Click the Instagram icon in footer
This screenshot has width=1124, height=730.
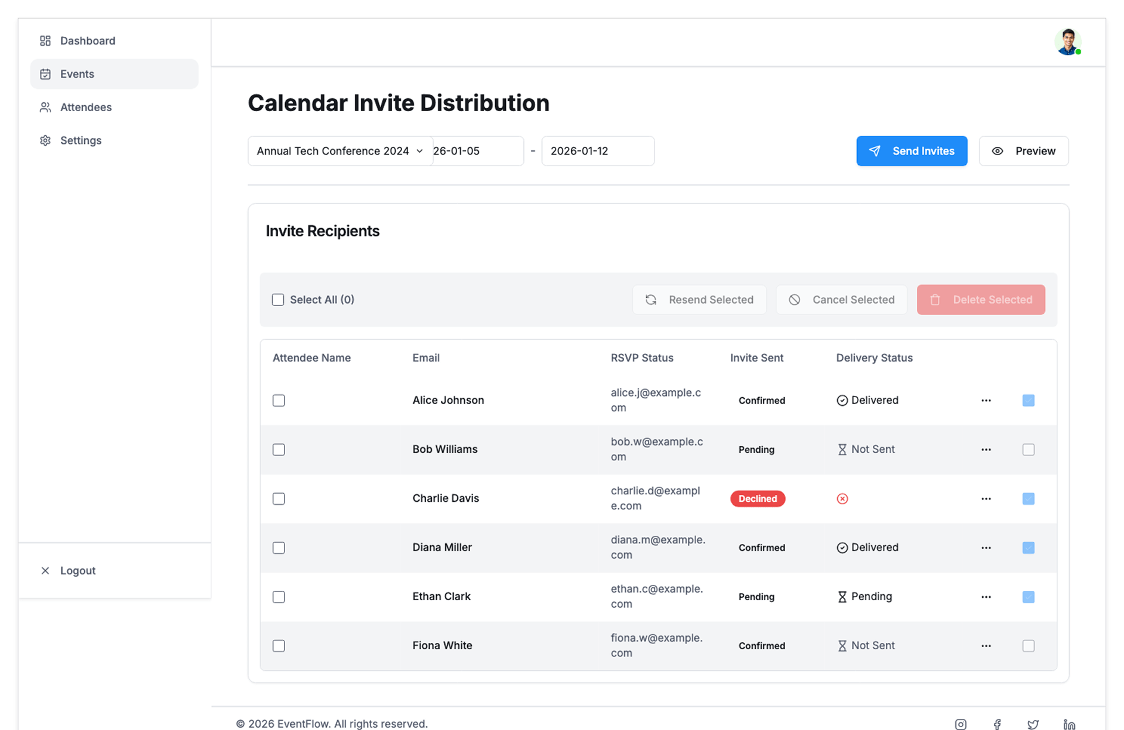click(961, 724)
